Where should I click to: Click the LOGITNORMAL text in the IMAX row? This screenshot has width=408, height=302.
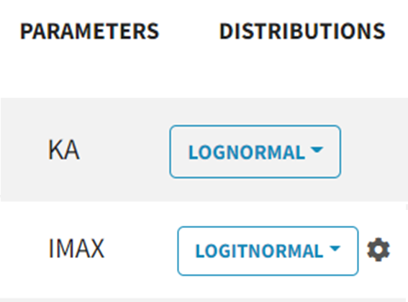[x=259, y=251]
